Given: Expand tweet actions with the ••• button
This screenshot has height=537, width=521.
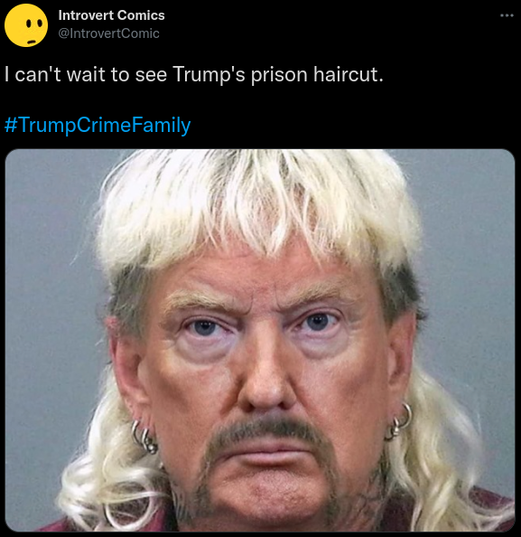Looking at the screenshot, I should pos(507,15).
